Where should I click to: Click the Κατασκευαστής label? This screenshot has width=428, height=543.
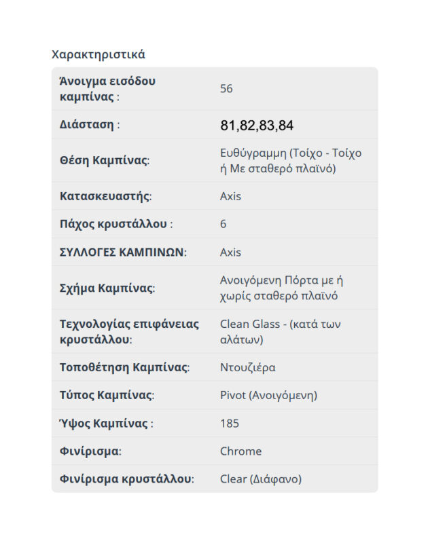106,197
